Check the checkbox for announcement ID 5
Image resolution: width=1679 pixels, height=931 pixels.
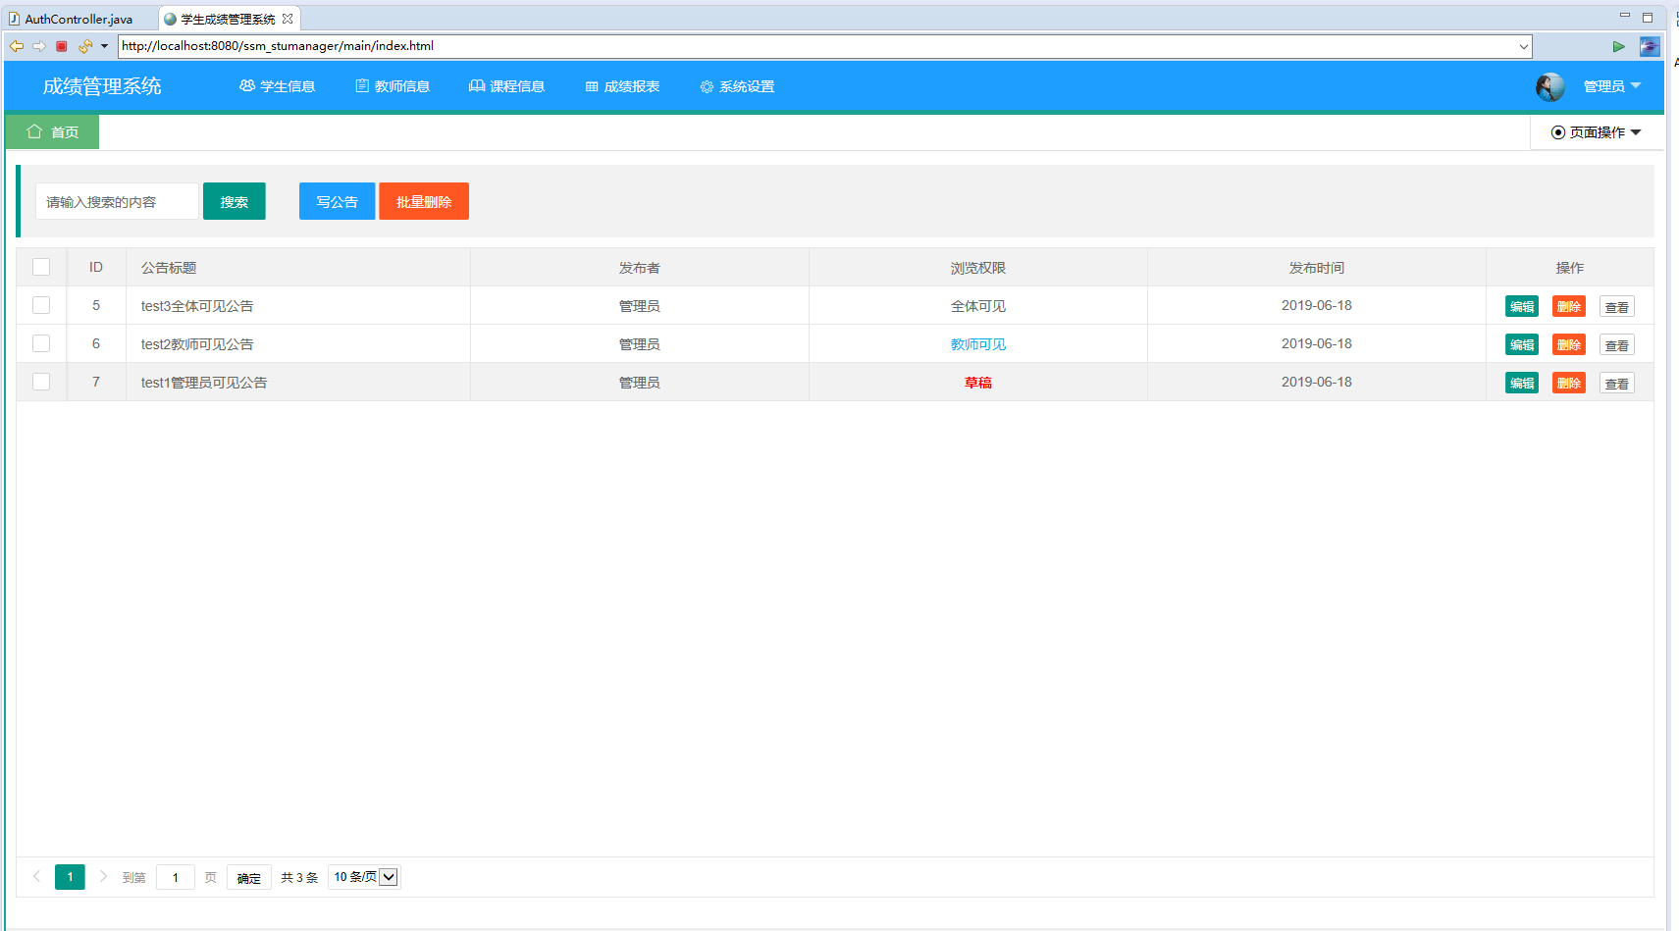tap(40, 305)
